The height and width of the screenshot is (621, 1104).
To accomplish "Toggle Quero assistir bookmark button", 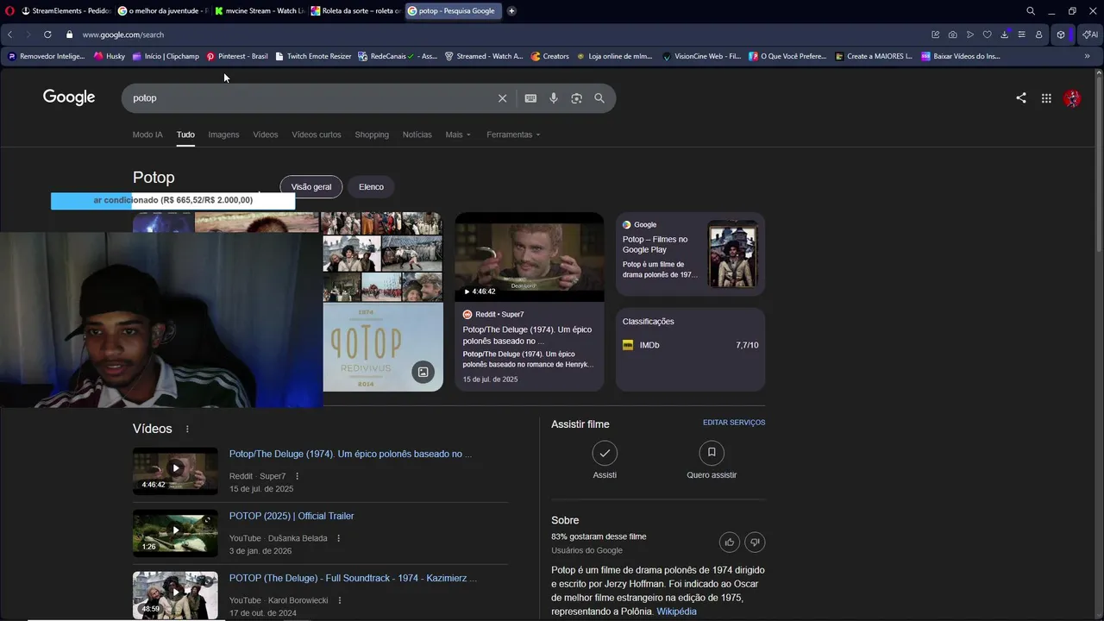I will coord(712,453).
